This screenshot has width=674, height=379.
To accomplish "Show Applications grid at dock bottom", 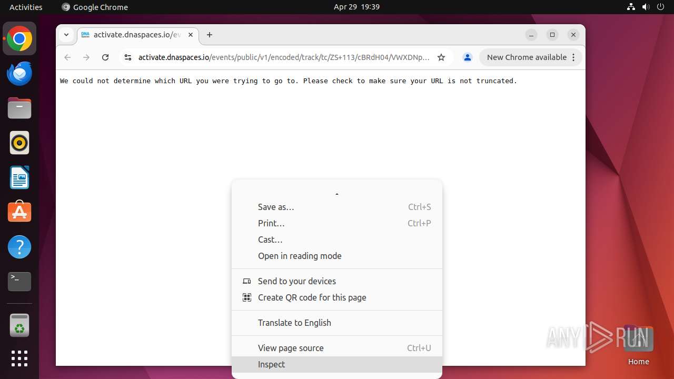I will (x=19, y=358).
